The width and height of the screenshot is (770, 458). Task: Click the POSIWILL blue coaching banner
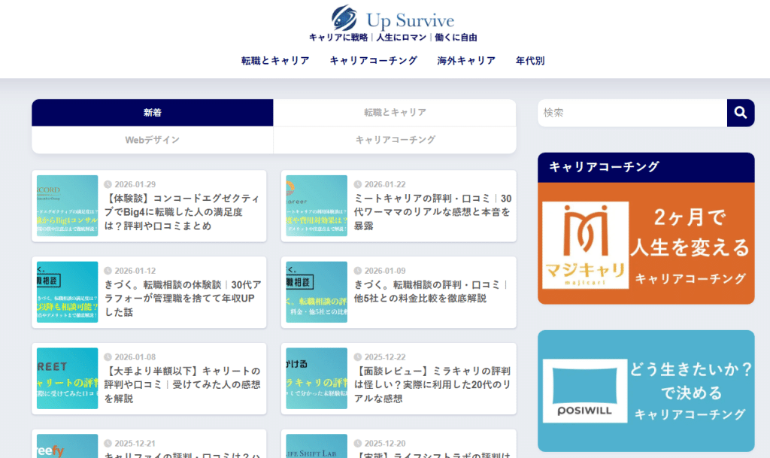[x=646, y=391]
